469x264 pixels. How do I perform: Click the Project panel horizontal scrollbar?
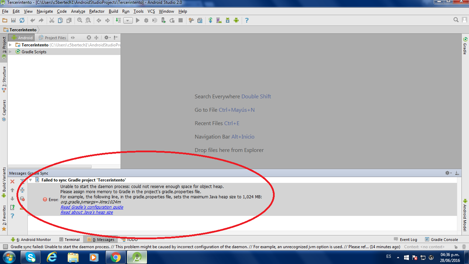point(50,167)
